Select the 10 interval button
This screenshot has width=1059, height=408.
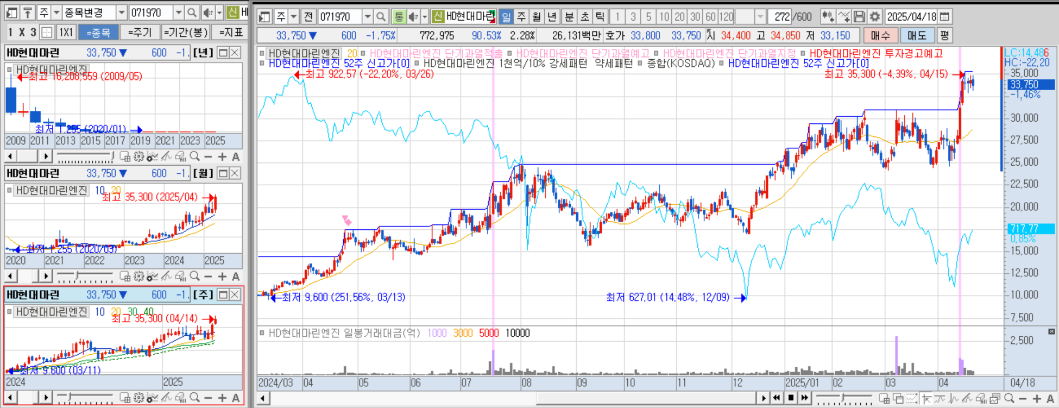(x=664, y=17)
